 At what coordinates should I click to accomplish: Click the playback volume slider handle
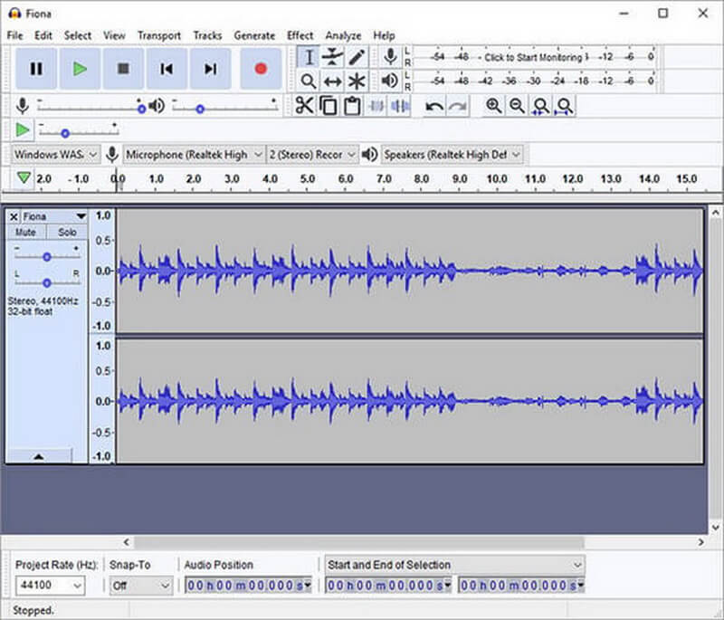point(200,109)
